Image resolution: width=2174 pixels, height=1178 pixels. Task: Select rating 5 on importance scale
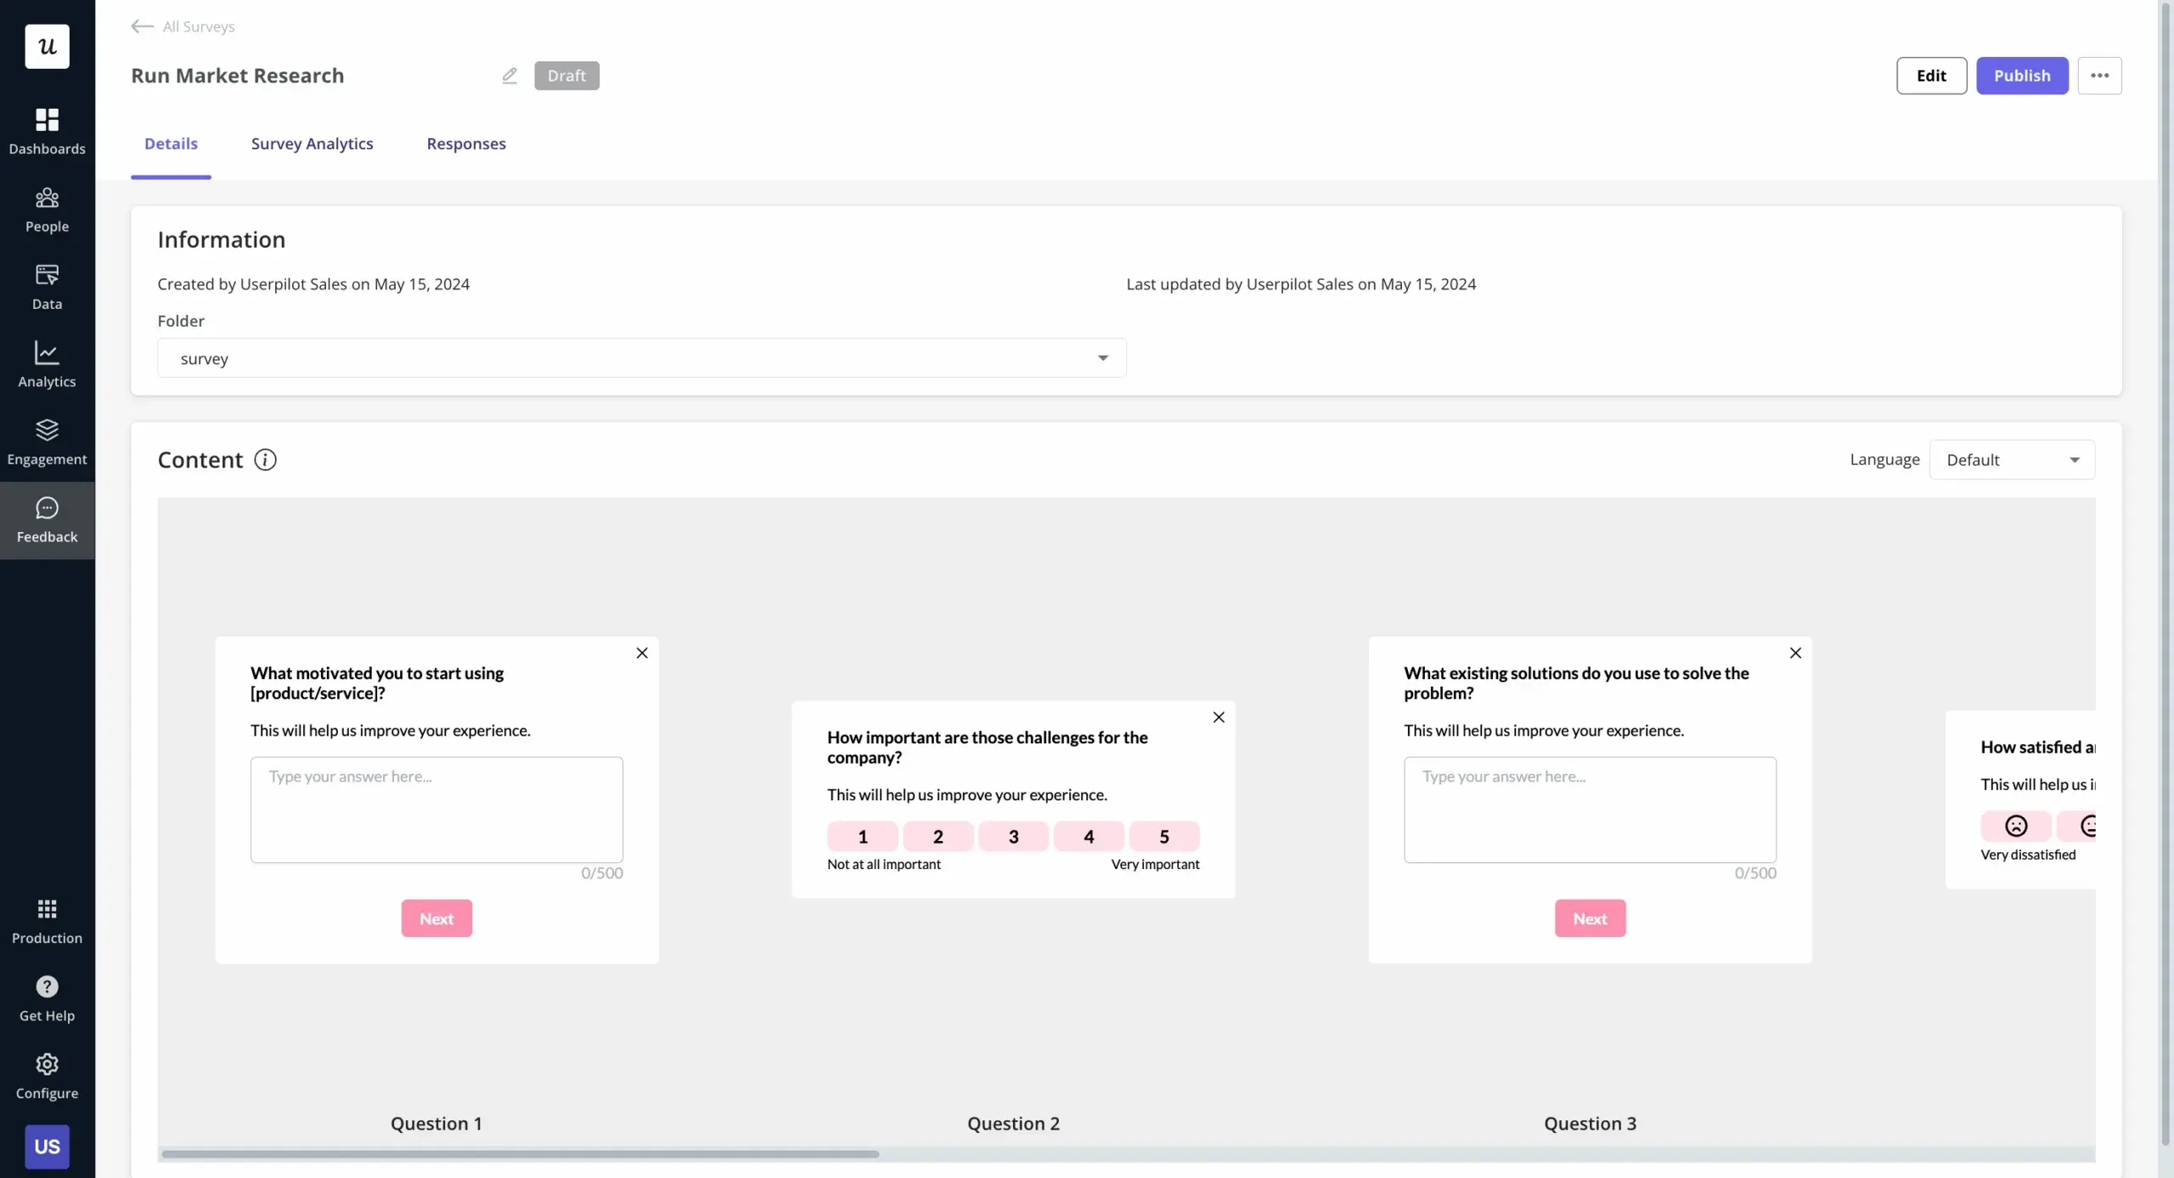(1164, 836)
